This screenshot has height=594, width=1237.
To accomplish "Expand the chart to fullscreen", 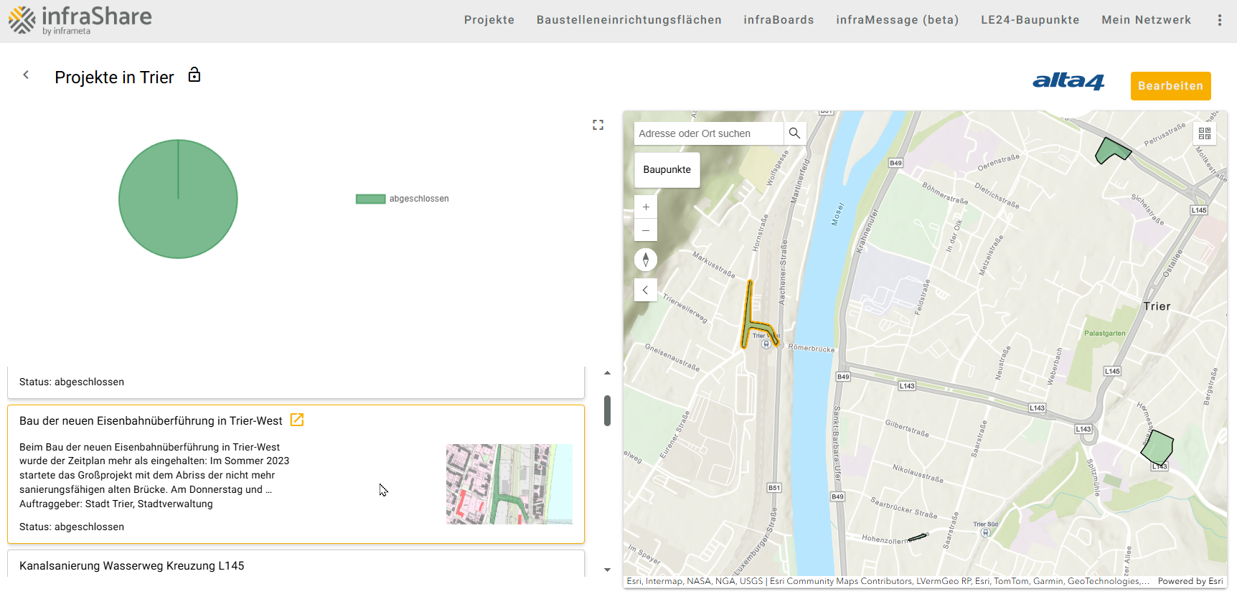I will point(598,125).
